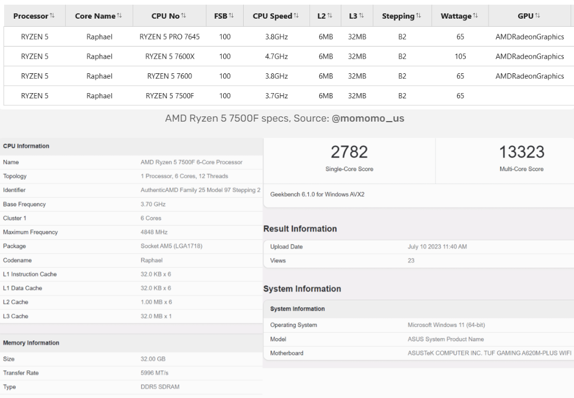Sort by FSB arrows icon
Screen dimensions: 574x398
[x=231, y=15]
